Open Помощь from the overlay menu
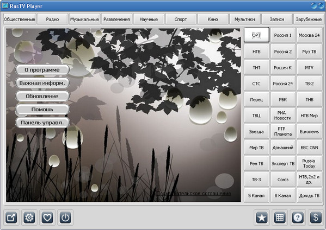The width and height of the screenshot is (326, 230). (x=42, y=110)
